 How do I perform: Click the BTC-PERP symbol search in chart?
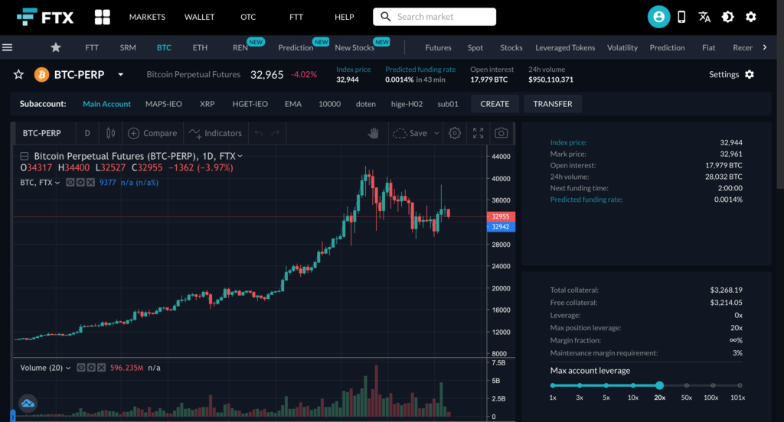click(x=41, y=133)
